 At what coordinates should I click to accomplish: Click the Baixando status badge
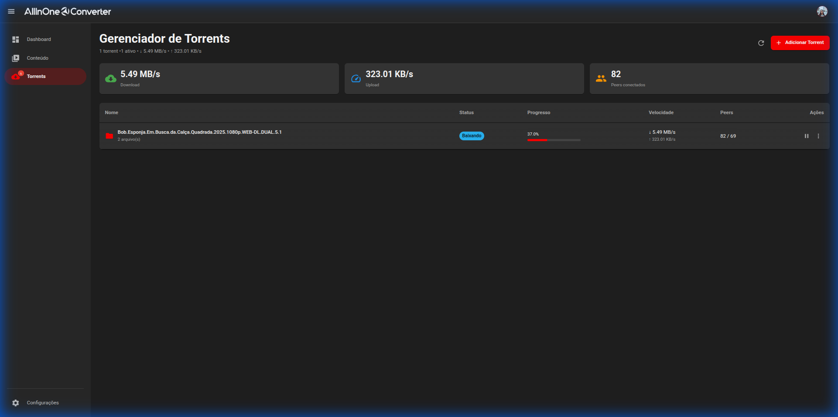[x=472, y=136]
